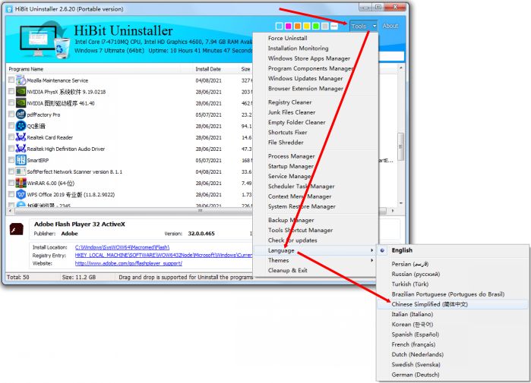
Task: Open Empty Folder Cleaner
Action: click(297, 122)
